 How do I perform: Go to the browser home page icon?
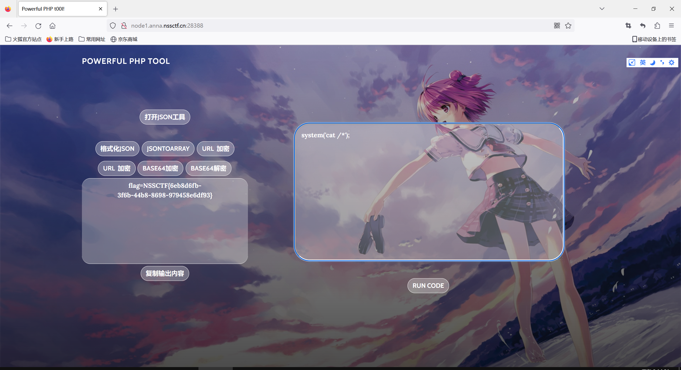52,26
